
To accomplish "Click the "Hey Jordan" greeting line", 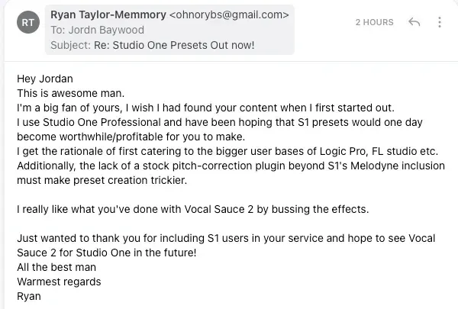I will coord(45,79).
